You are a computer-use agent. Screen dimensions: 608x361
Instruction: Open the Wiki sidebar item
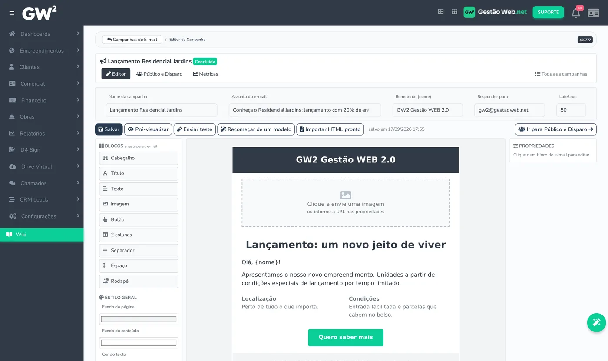click(x=42, y=235)
